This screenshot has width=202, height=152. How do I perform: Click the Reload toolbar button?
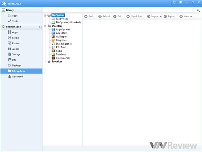[x=104, y=17]
